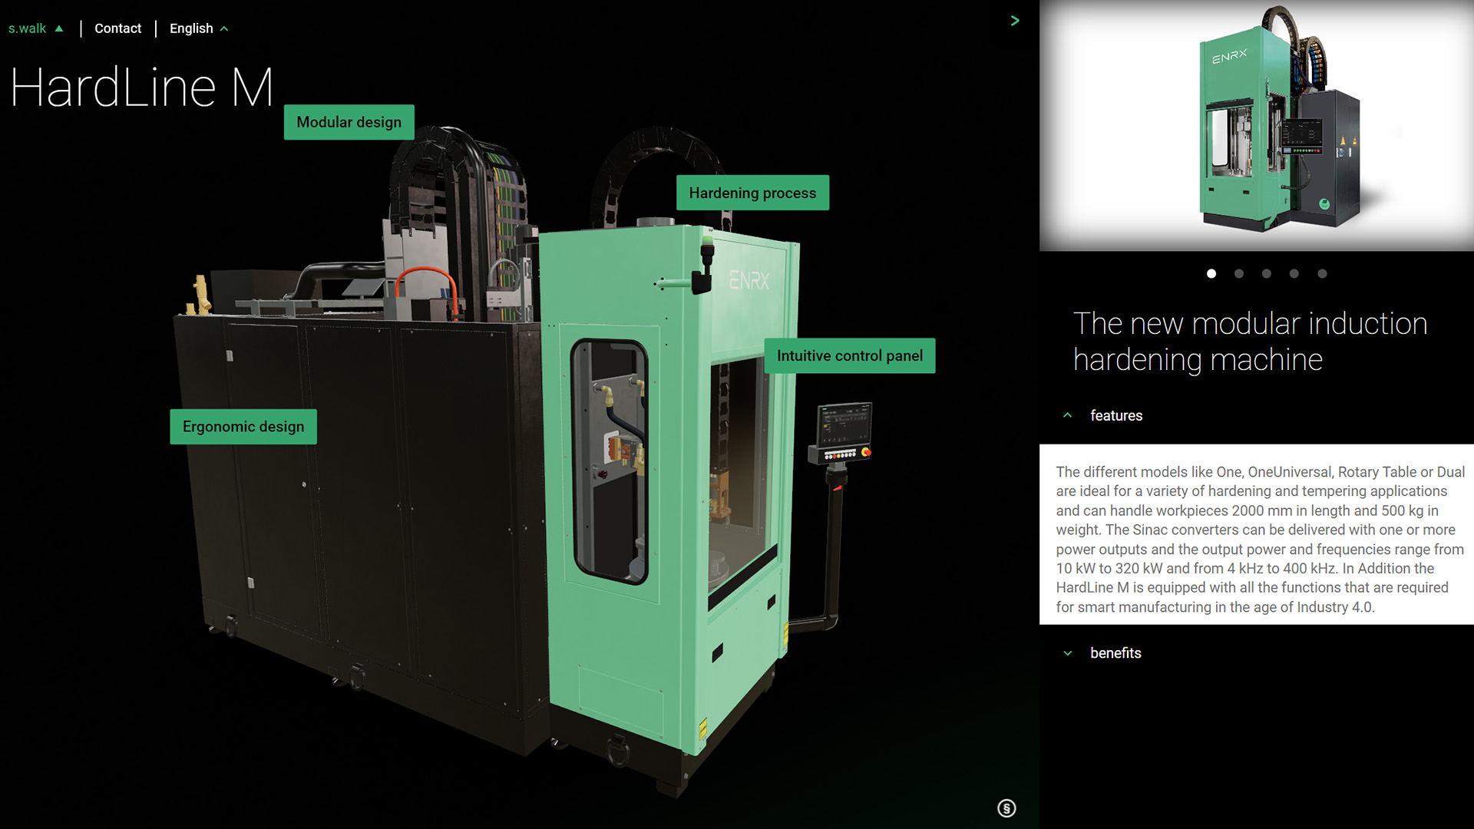
Task: Jump to the fifth carousel dot
Action: 1322,273
